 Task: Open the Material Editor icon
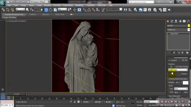coord(155,10)
